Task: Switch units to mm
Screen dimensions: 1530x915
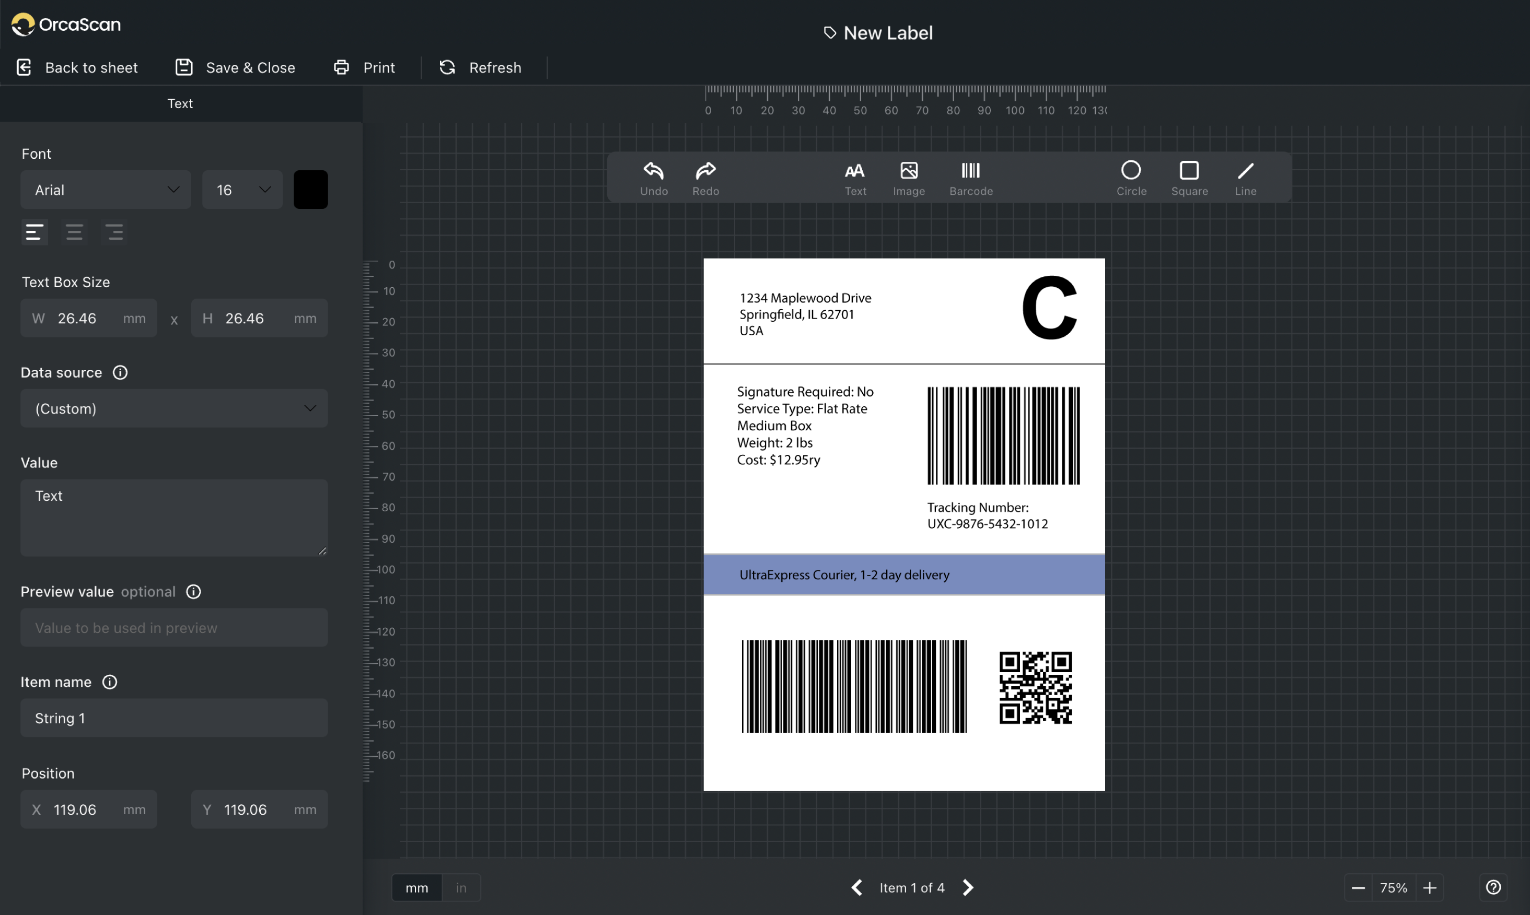Action: tap(417, 887)
